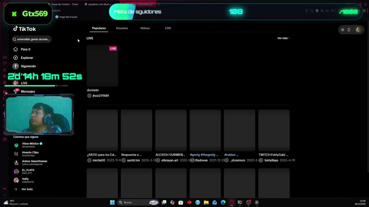This screenshot has height=207, width=369.
Task: Switch to the LIVE results tab
Action: click(x=168, y=28)
